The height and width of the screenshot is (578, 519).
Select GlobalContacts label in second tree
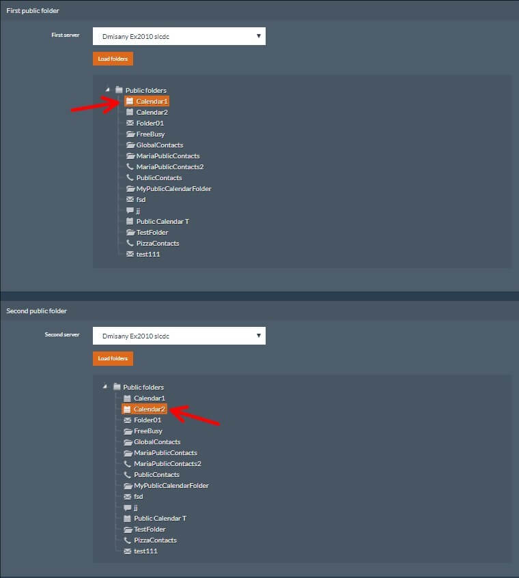click(x=157, y=442)
